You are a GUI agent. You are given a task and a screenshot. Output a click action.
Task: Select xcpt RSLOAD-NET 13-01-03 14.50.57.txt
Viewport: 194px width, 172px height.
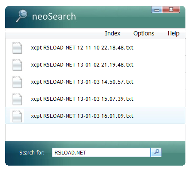tap(95, 81)
